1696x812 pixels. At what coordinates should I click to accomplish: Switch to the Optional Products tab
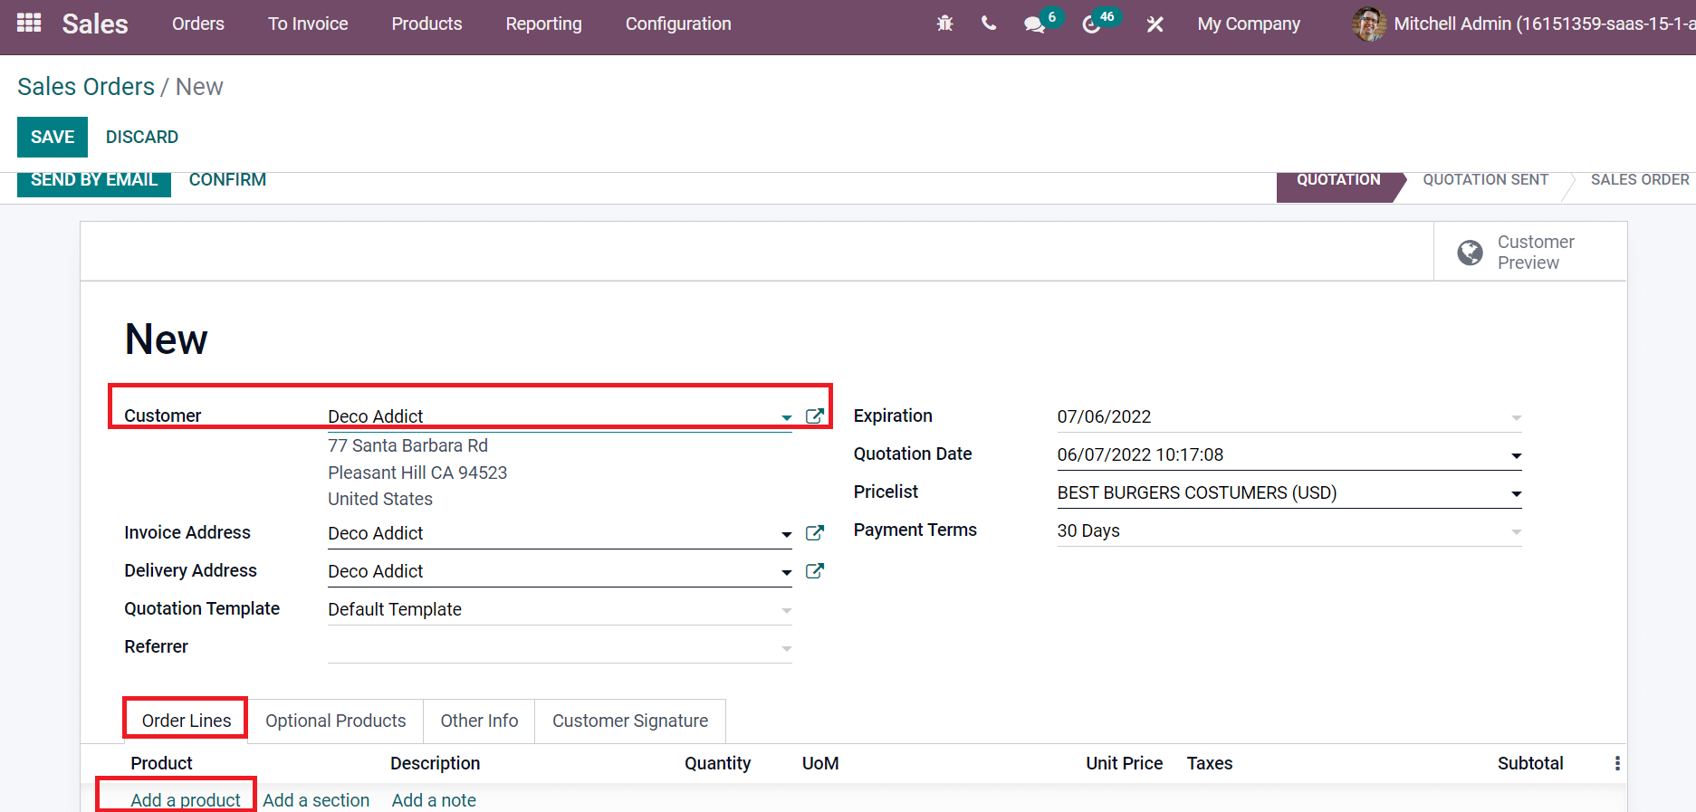pyautogui.click(x=335, y=721)
